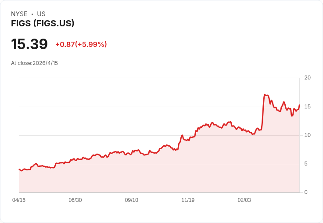The height and width of the screenshot is (223, 323).
Task: Click the 10 label on the price axis
Action: pos(307,135)
